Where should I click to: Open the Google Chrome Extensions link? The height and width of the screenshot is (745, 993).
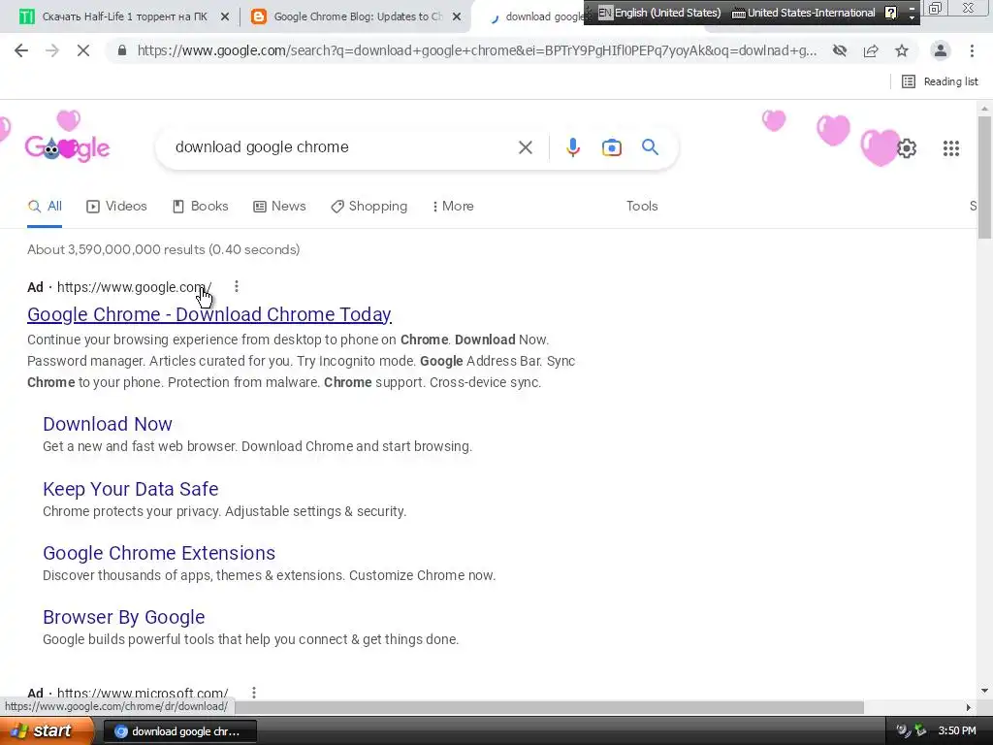159,553
